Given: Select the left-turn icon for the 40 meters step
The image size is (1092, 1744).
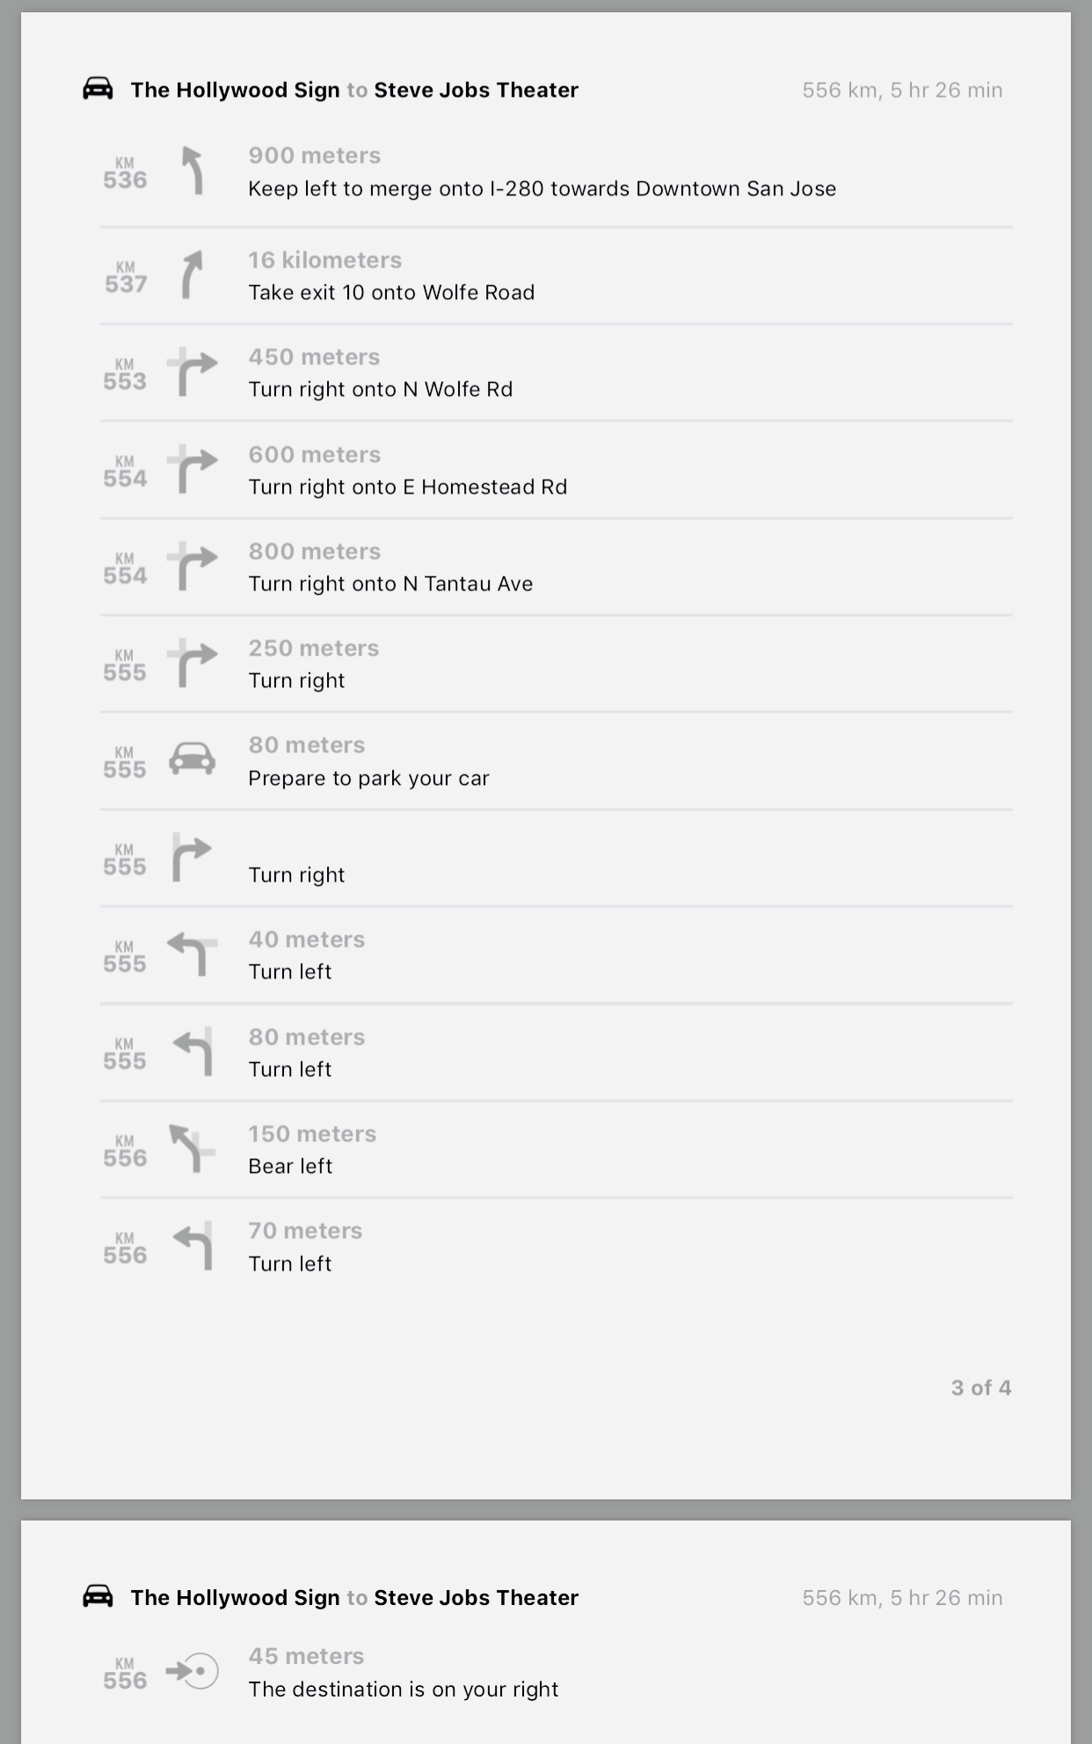Looking at the screenshot, I should [x=193, y=954].
